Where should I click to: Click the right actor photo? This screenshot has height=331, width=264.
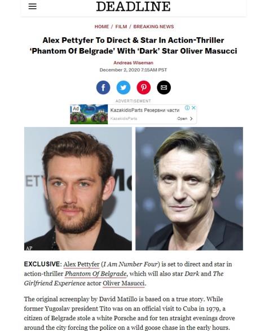[189, 189]
